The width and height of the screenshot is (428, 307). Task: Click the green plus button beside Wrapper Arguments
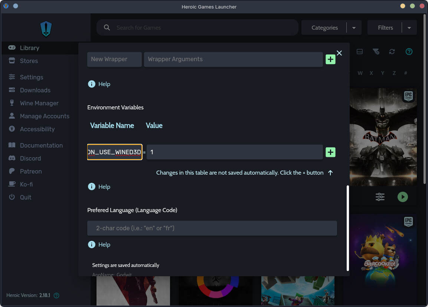(330, 59)
